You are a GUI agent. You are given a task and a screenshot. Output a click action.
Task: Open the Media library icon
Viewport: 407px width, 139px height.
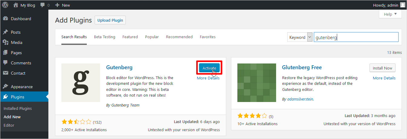coord(5,42)
